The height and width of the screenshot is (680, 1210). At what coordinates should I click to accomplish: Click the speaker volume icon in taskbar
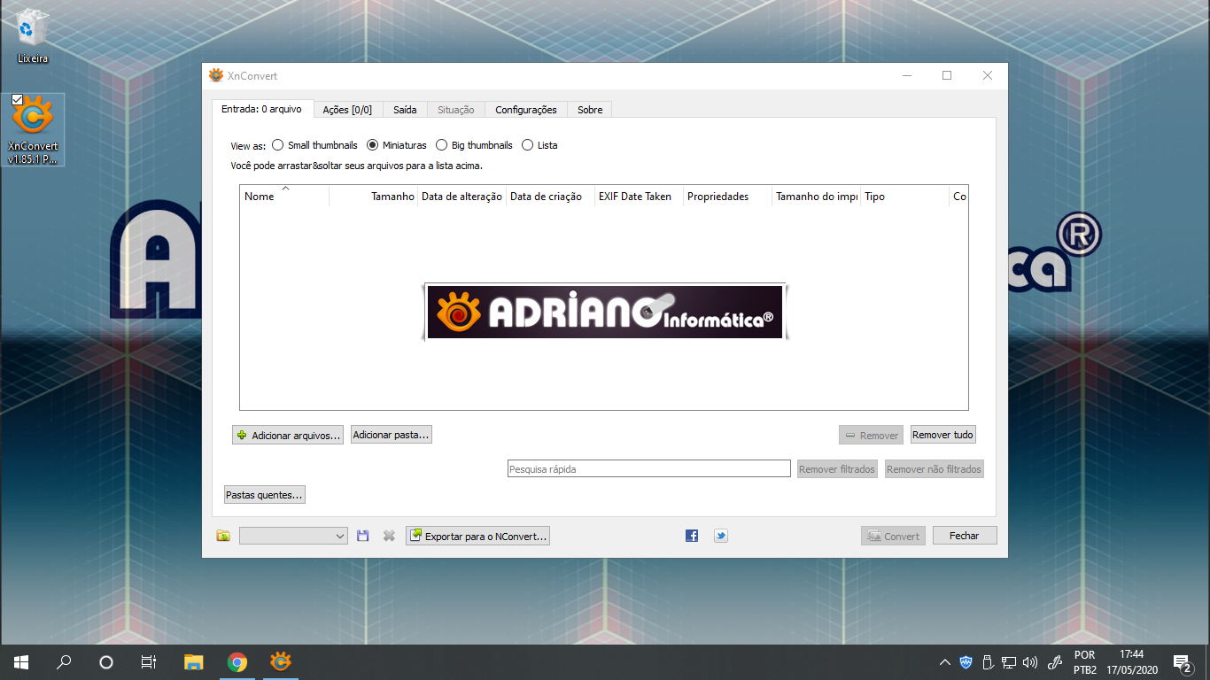(x=1029, y=661)
